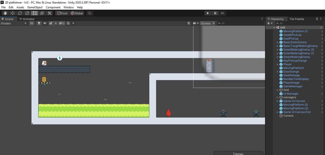Click the Pause button
Viewport: 325px width, 155px height.
coord(215,13)
